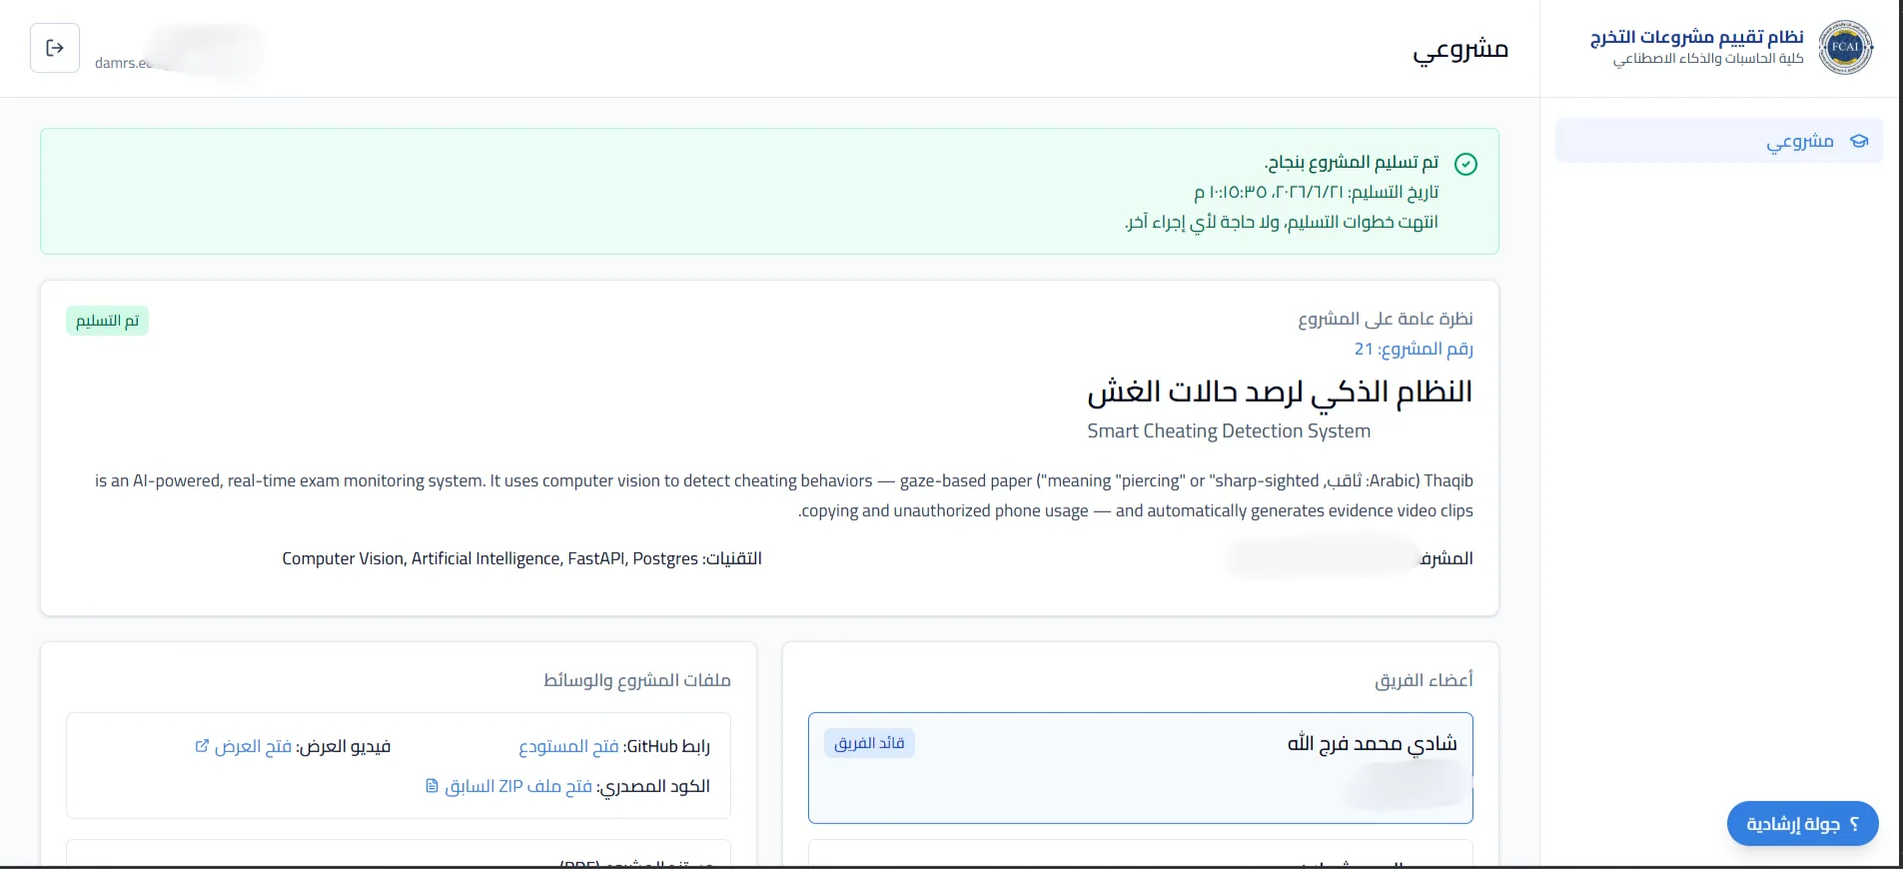Click the المشرف supervisor label
The height and width of the screenshot is (869, 1903).
(1445, 558)
